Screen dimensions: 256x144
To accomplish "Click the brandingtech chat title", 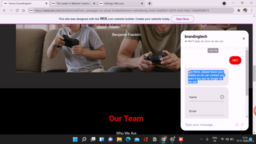I will 196,36.
